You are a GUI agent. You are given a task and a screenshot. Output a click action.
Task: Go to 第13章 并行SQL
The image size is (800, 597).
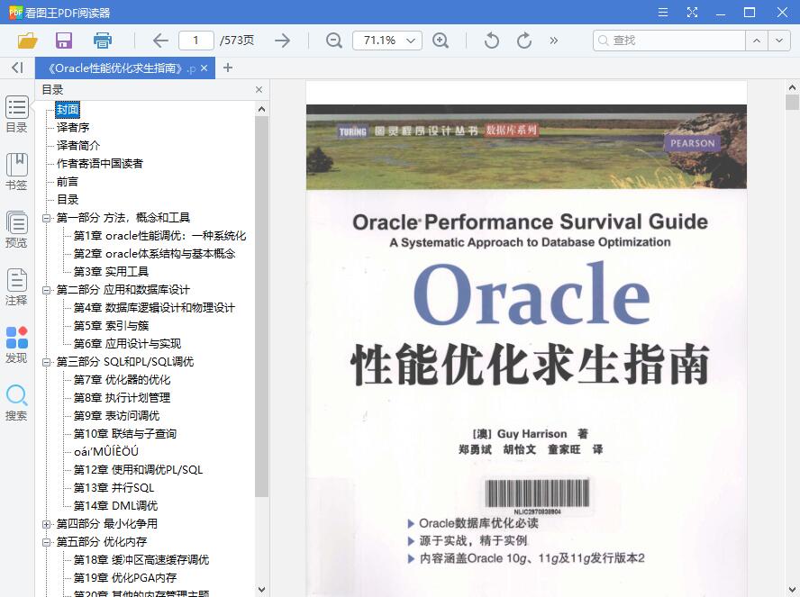coord(114,487)
